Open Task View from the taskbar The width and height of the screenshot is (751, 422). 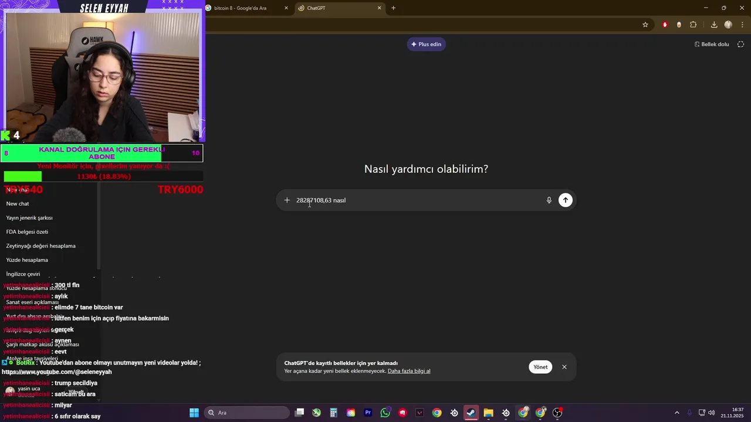pyautogui.click(x=299, y=413)
